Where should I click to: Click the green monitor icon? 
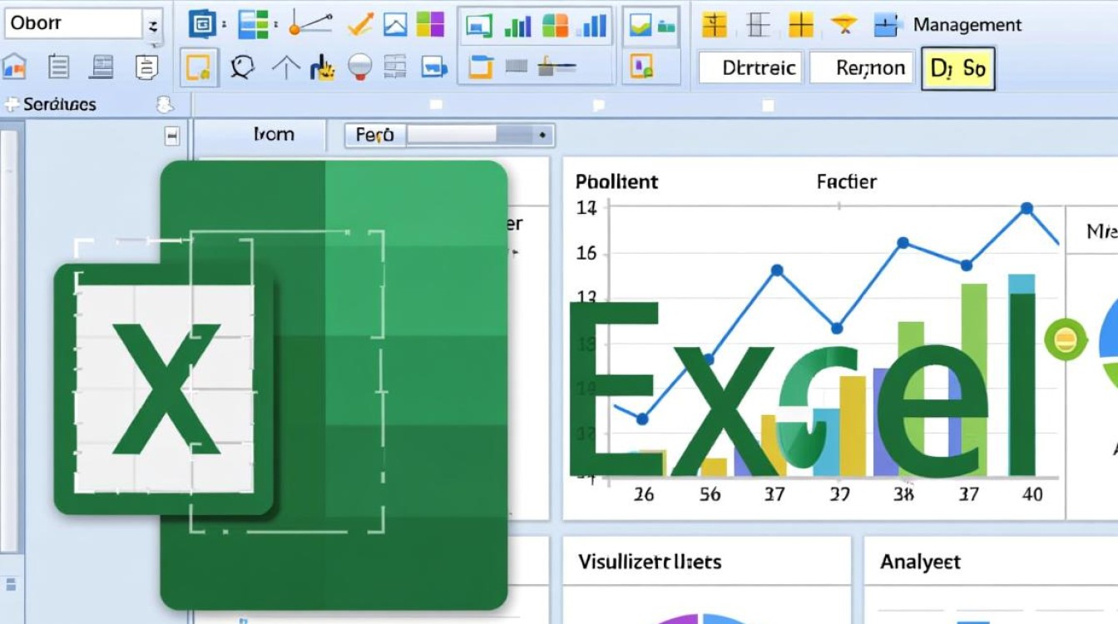click(x=480, y=26)
